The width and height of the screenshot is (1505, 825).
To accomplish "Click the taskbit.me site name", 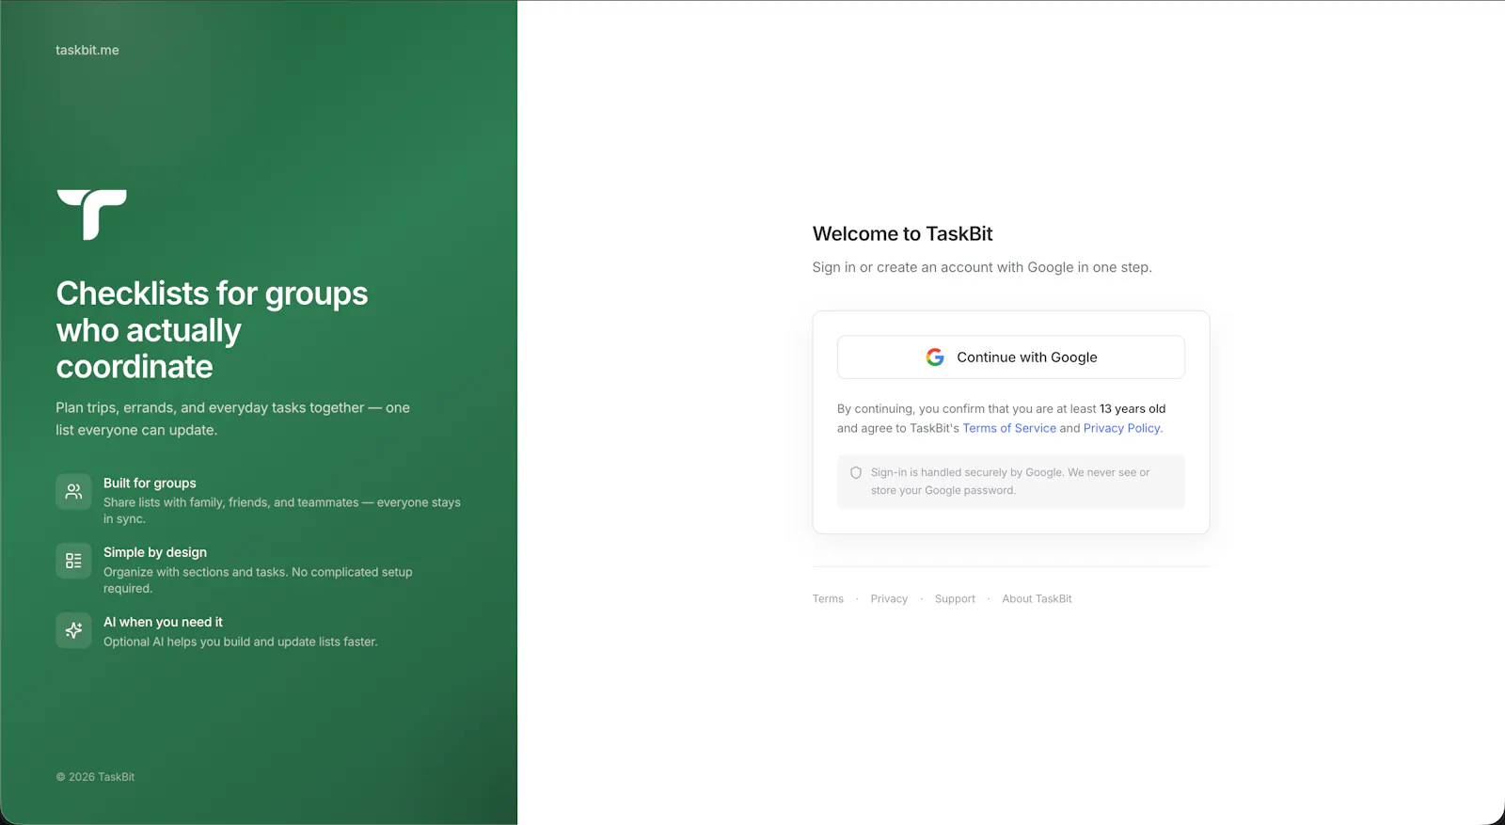I will click(x=87, y=50).
